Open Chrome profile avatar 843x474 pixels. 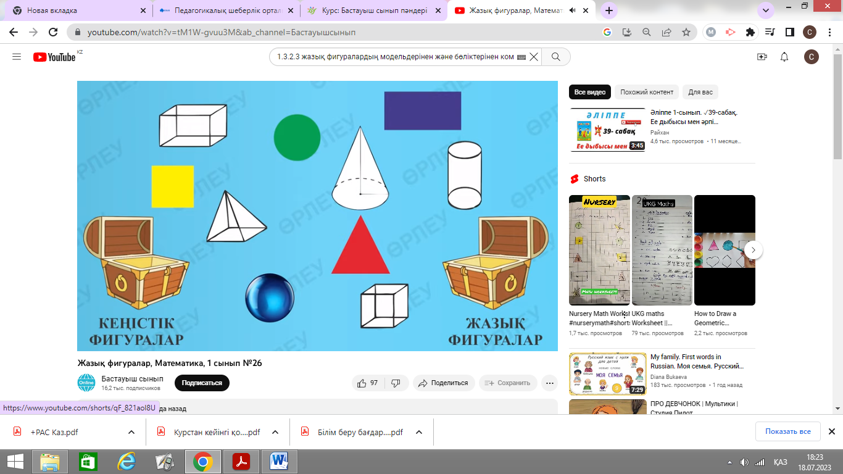point(810,32)
